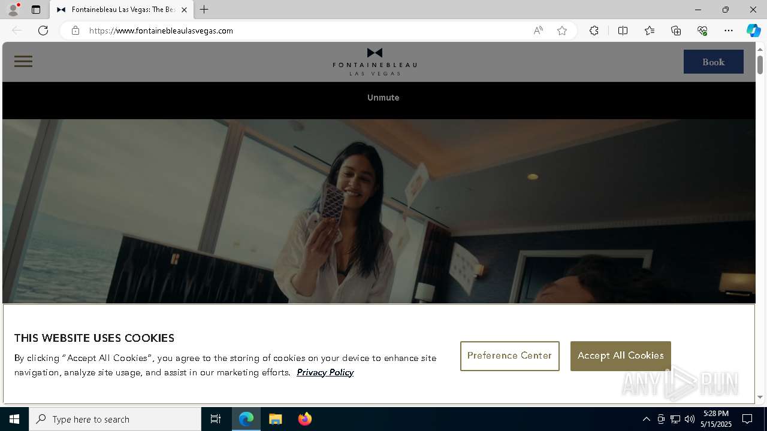The height and width of the screenshot is (431, 767).
Task: Open File Explorer from taskbar
Action: (276, 419)
